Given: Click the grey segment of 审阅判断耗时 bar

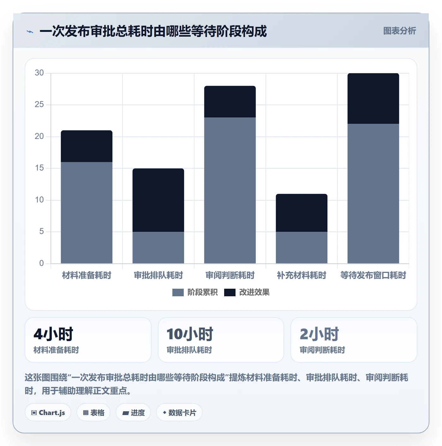Looking at the screenshot, I should [230, 190].
